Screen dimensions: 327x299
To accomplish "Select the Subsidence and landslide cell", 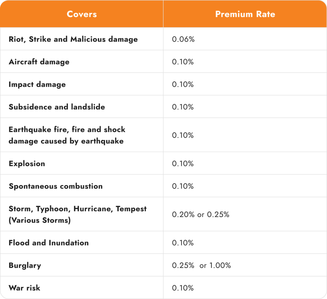I will pyautogui.click(x=57, y=107).
